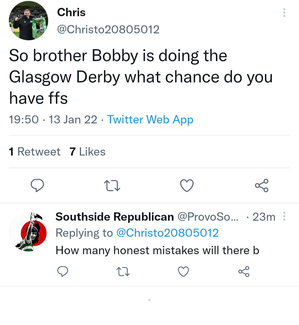Retweet Southside Republican's reply

click(x=123, y=272)
